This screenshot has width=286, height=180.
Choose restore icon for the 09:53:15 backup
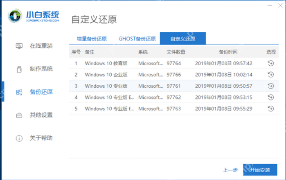270,98
